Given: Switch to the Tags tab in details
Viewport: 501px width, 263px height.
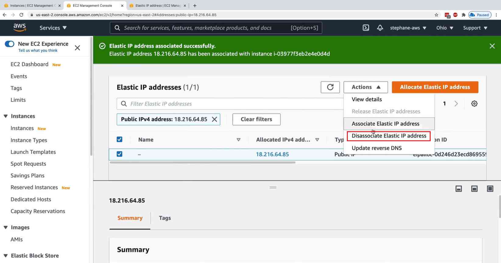Looking at the screenshot, I should point(165,218).
